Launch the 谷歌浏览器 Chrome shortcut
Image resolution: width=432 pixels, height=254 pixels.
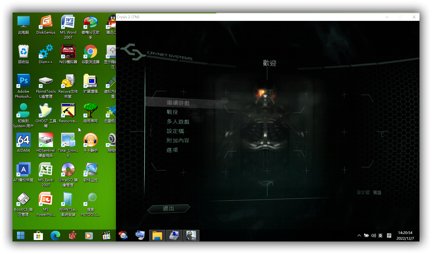pyautogui.click(x=91, y=54)
